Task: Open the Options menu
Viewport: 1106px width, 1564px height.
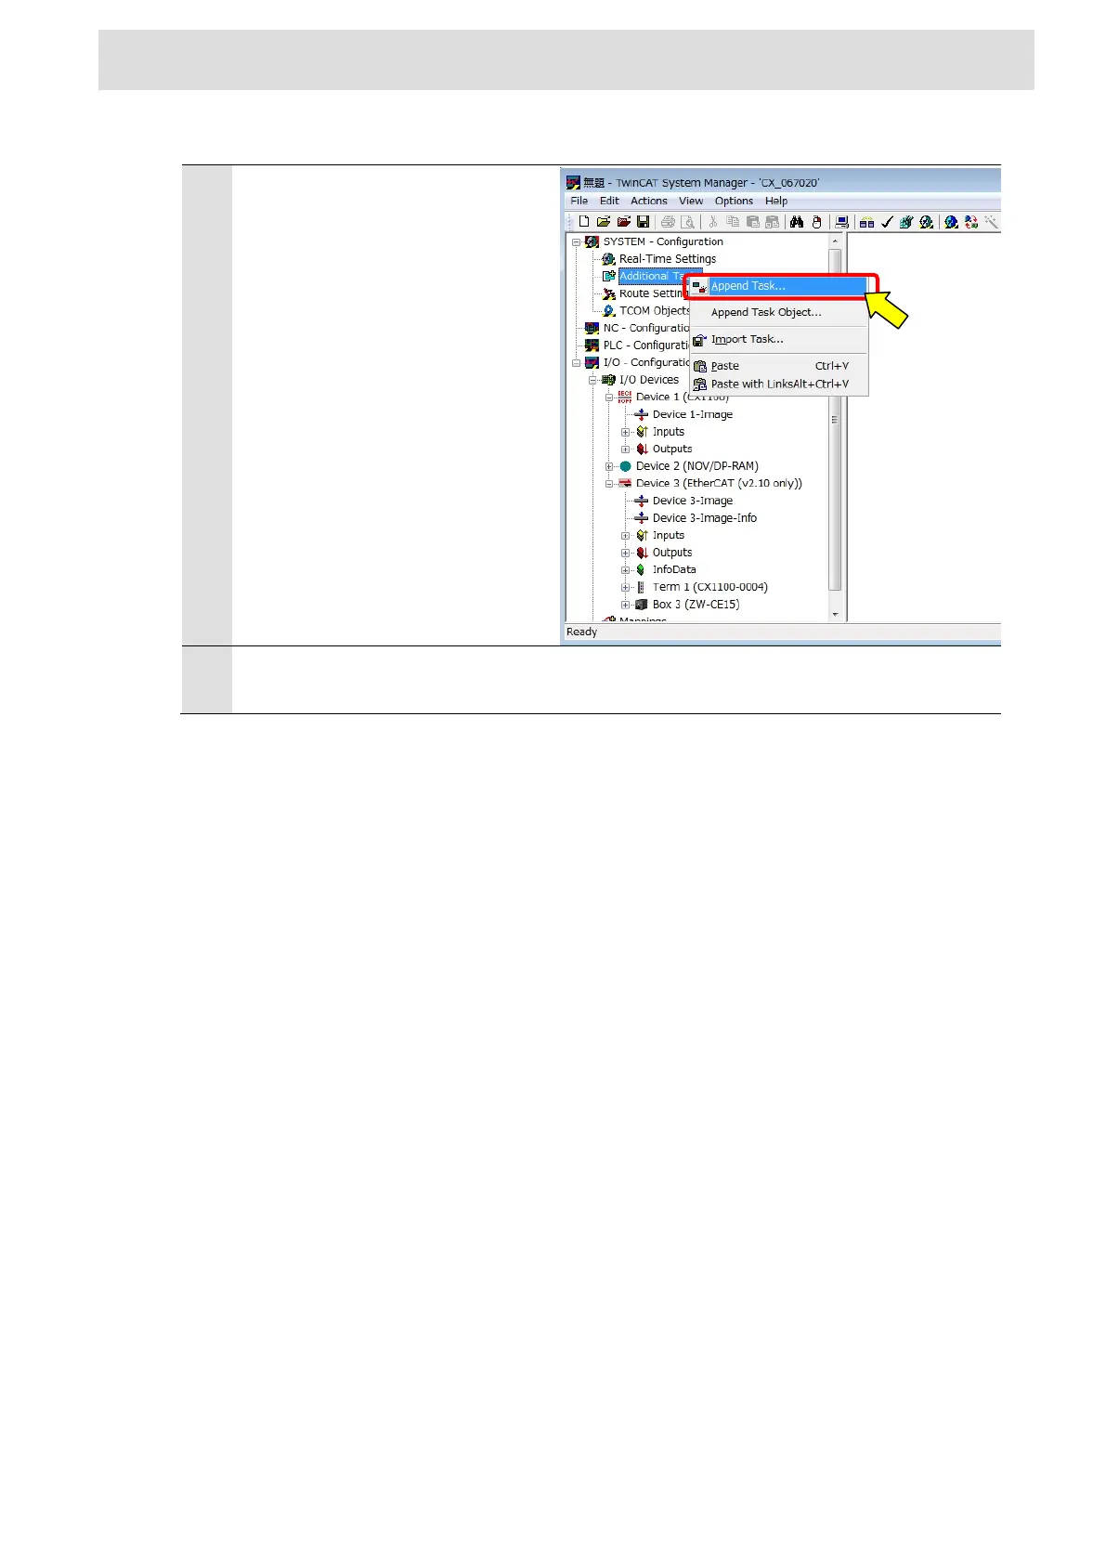Action: coord(734,201)
